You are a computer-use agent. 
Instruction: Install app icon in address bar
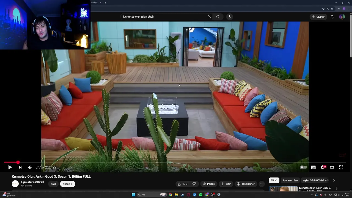[x=323, y=9]
